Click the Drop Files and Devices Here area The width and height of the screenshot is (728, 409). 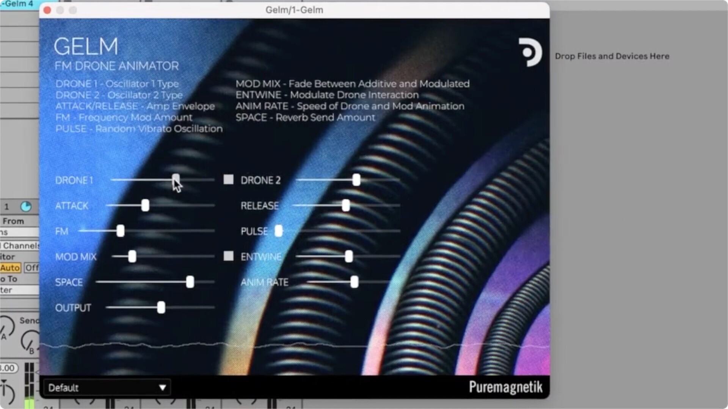(x=612, y=56)
